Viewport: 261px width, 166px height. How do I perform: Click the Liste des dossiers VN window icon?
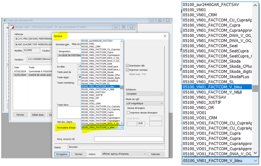(x=6, y=20)
